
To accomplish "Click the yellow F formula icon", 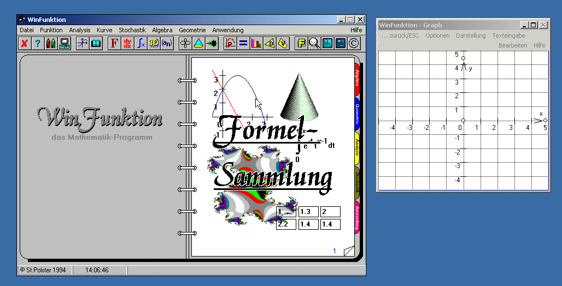I will 301,43.
